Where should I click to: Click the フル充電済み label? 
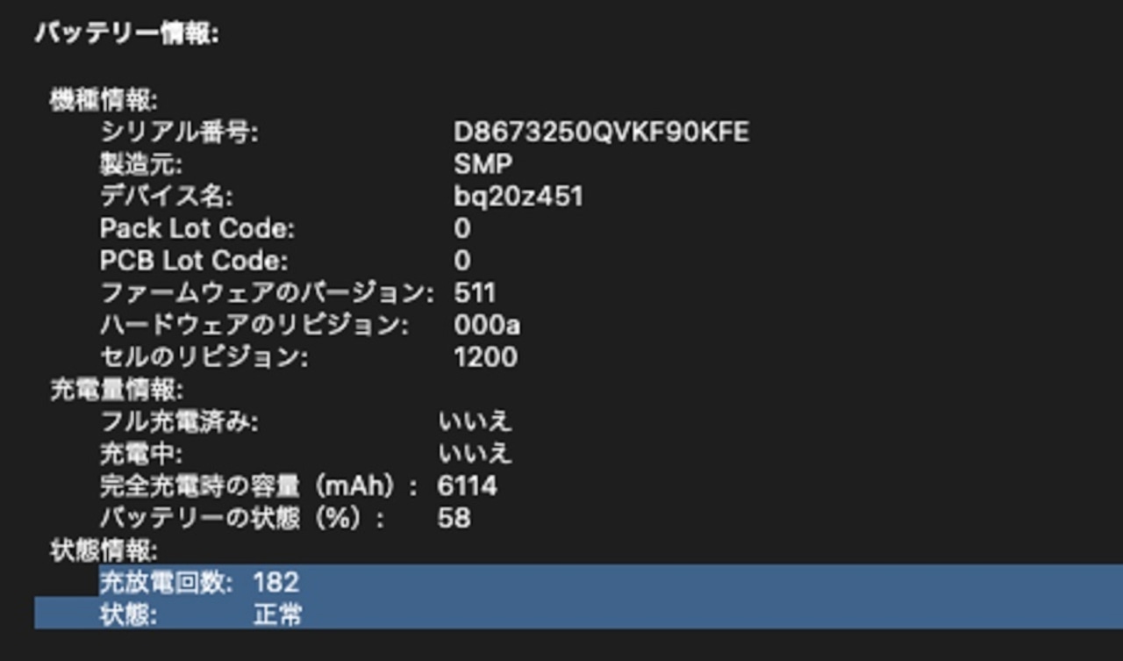(x=180, y=422)
